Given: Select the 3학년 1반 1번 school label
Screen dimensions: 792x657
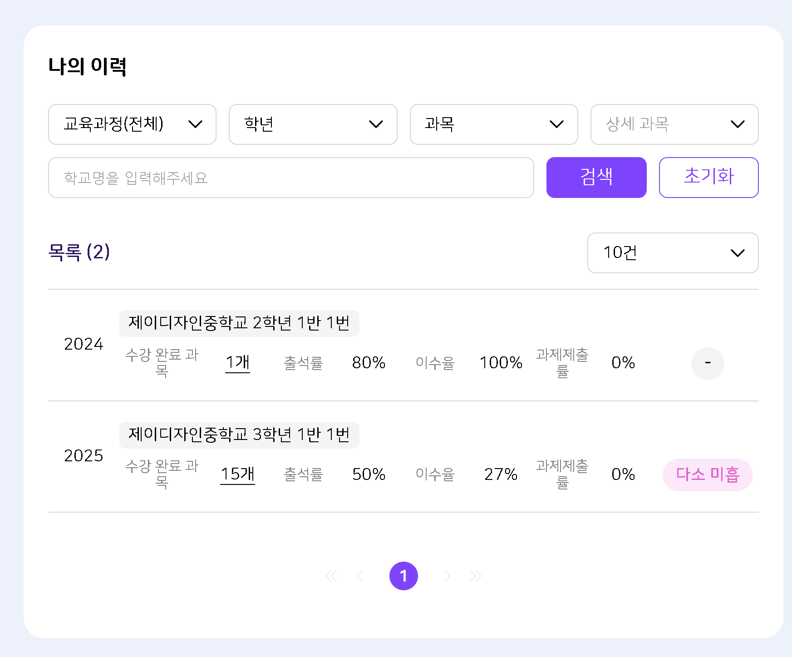Looking at the screenshot, I should (239, 435).
